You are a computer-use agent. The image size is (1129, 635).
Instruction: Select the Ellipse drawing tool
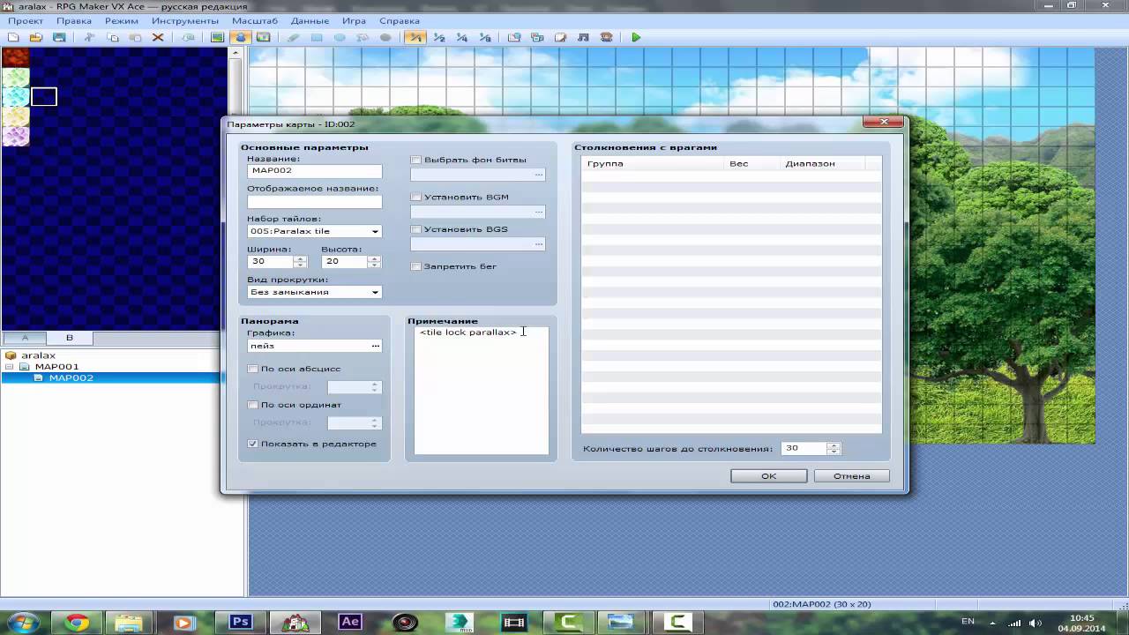click(340, 37)
